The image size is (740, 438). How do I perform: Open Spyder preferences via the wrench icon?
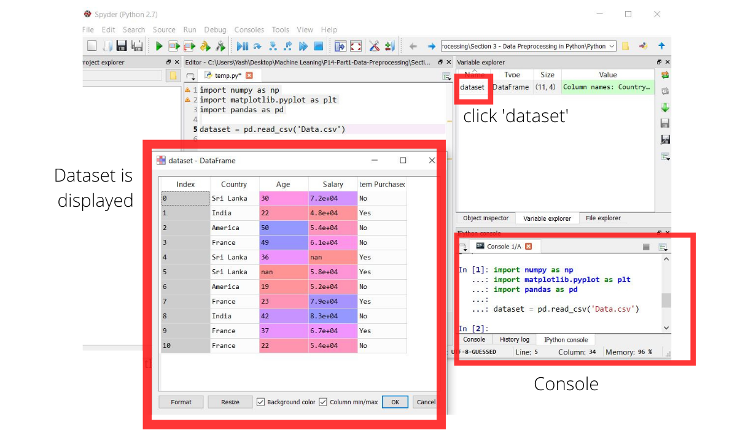[374, 45]
